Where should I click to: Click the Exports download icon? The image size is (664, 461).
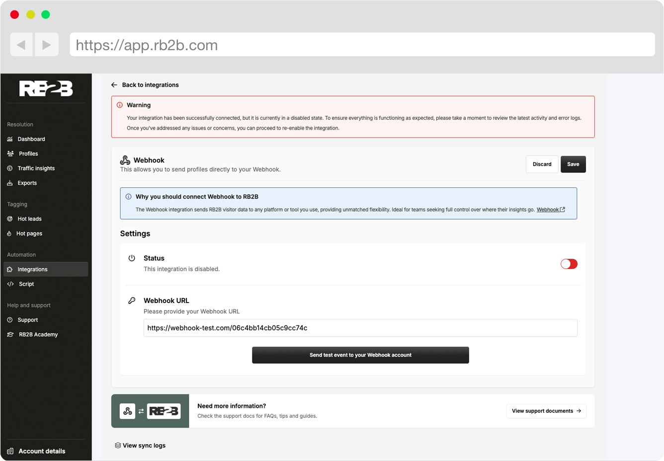[10, 183]
